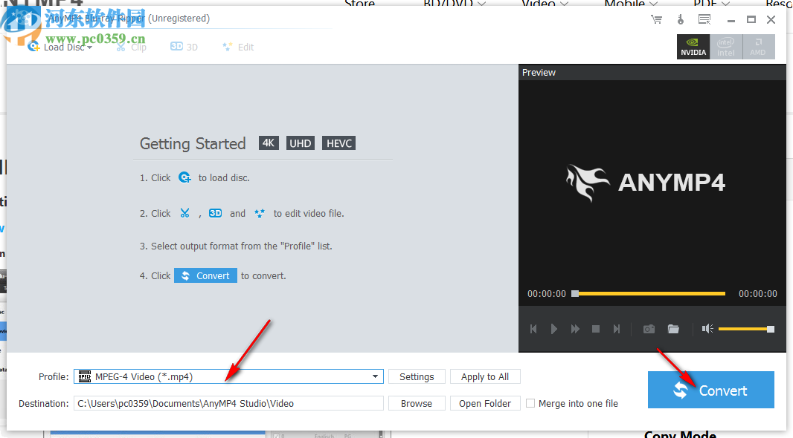Mute the preview volume speaker icon
Screen dimensions: 793x438
click(x=707, y=329)
